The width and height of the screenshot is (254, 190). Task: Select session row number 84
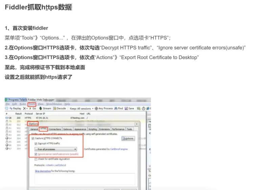[x=16, y=138]
